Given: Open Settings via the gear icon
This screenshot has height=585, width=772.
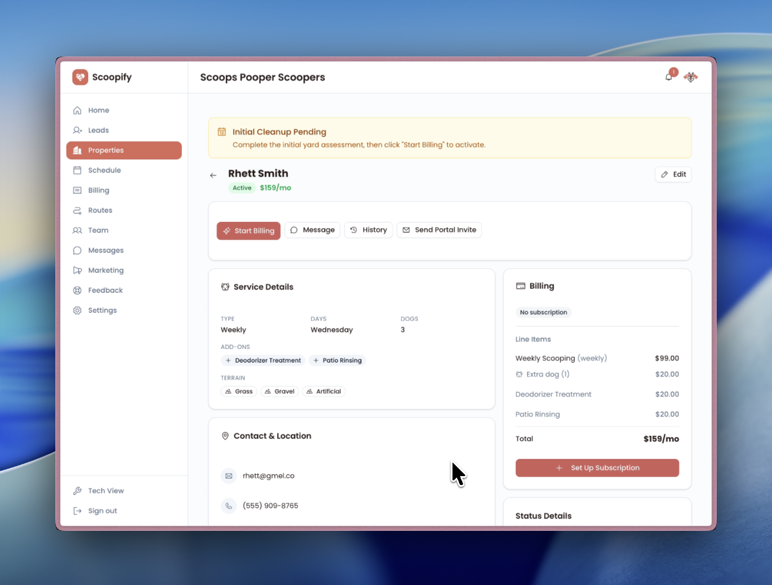Looking at the screenshot, I should click(x=78, y=310).
